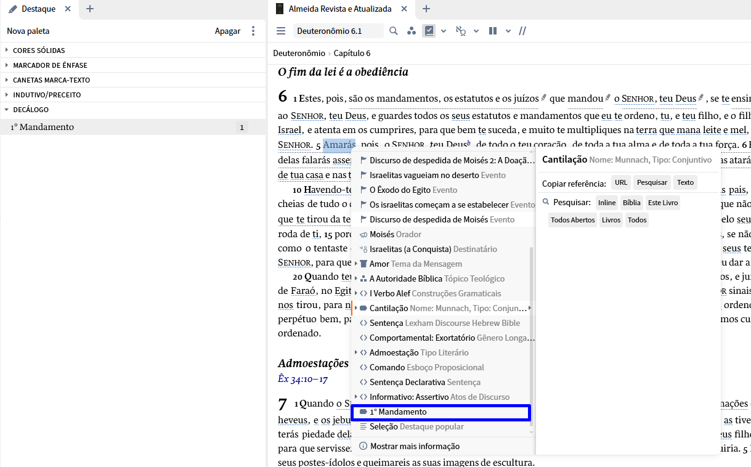Viewport: 751px width, 467px height.
Task: Open the interlinear options dropdown arrow
Action: (x=476, y=31)
